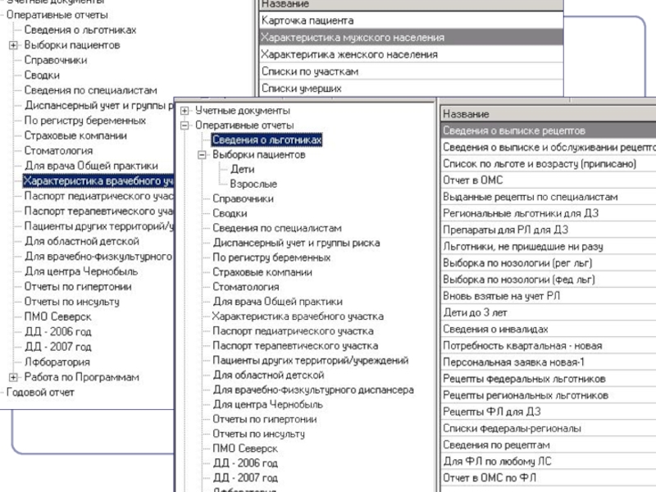
Task: Open Сводки in the front window tree
Action: (230, 213)
